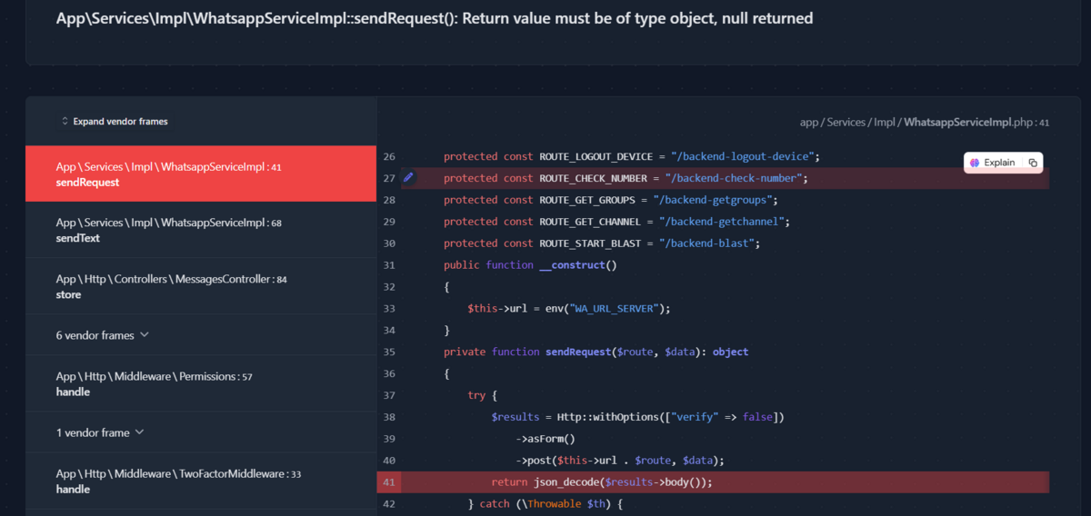
Task: Open the Permissions middleware handle frame
Action: pyautogui.click(x=200, y=383)
